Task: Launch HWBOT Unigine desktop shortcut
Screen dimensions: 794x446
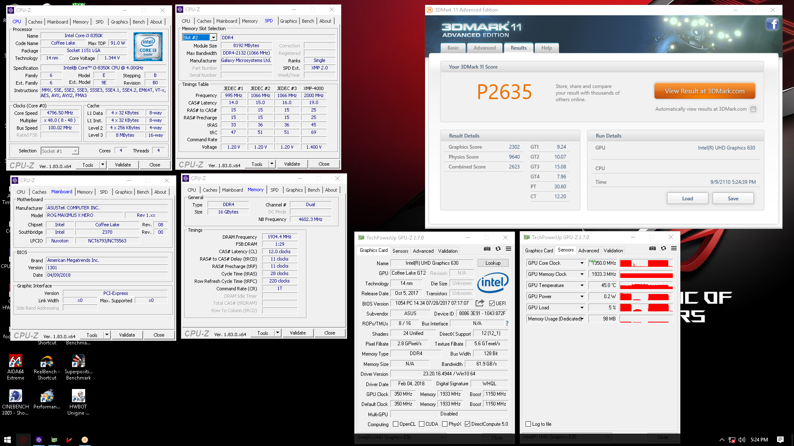Action: 78,402
